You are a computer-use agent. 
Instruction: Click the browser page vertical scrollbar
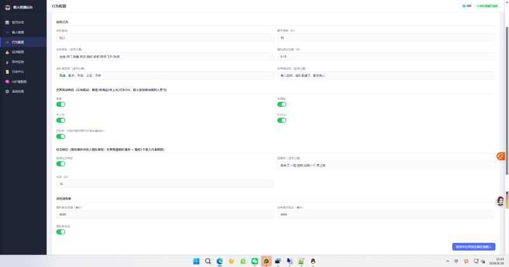pyautogui.click(x=506, y=101)
